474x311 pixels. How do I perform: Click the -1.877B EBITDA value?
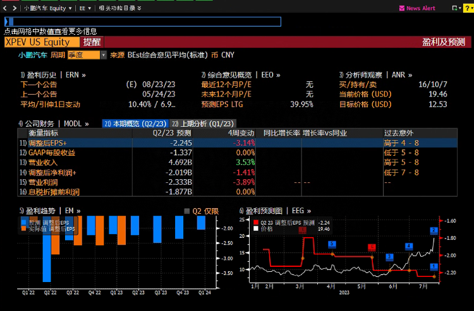(x=179, y=192)
